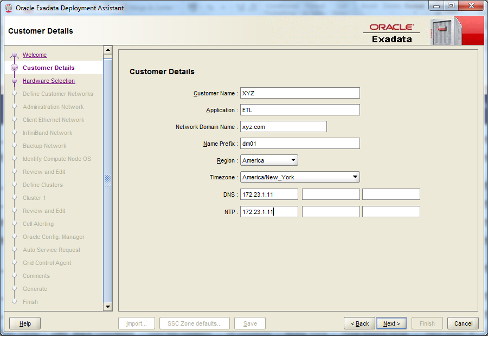The width and height of the screenshot is (488, 337).
Task: Cancel the deployment assistant
Action: [x=463, y=323]
